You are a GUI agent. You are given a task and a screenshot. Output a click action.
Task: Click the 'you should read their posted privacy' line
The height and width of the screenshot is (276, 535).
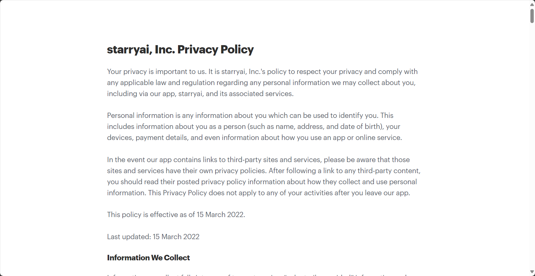[262, 182]
